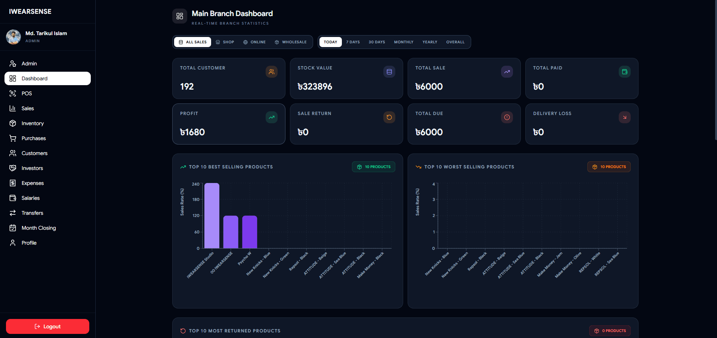The height and width of the screenshot is (338, 717).
Task: Click the Psycho W chart bar
Action: (250, 232)
